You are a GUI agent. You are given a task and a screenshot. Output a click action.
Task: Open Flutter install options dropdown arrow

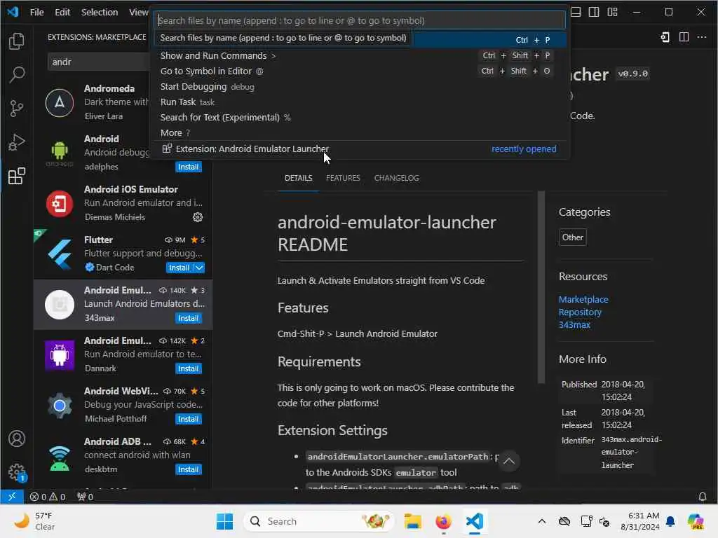pos(199,268)
